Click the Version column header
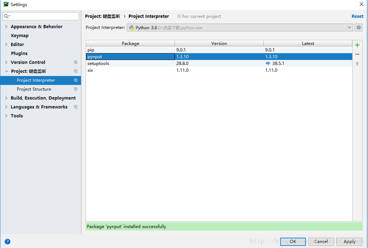 (x=219, y=43)
